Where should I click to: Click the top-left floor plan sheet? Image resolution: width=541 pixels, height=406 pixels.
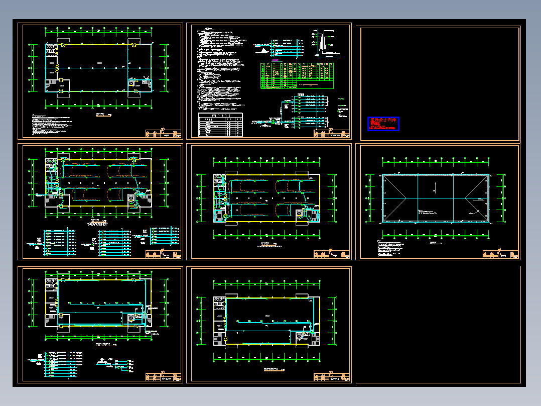click(x=100, y=81)
